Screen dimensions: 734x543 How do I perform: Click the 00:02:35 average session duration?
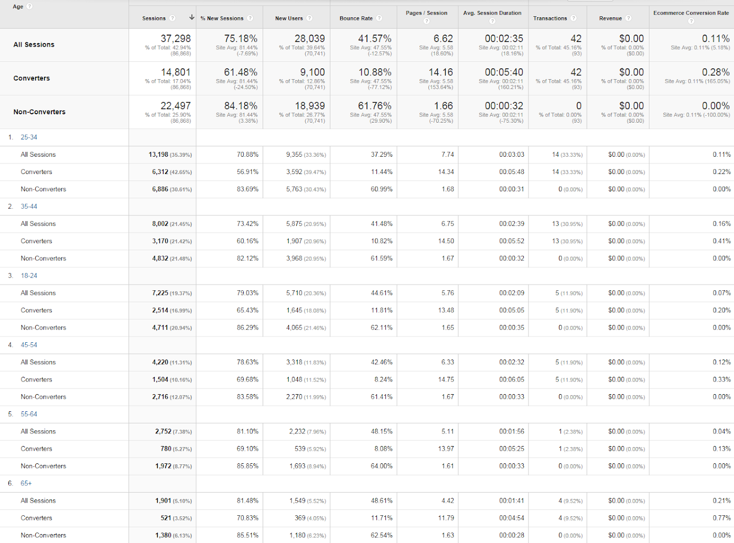(x=504, y=39)
